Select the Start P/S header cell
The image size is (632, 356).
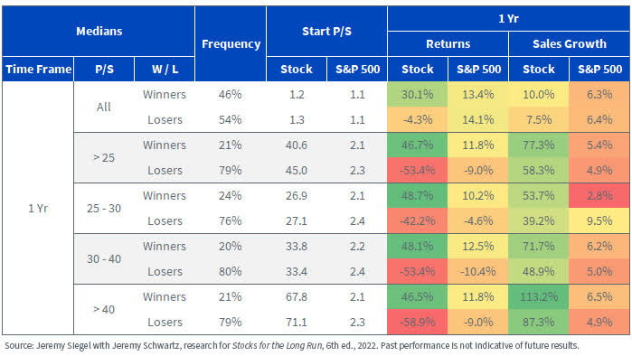[x=326, y=31]
